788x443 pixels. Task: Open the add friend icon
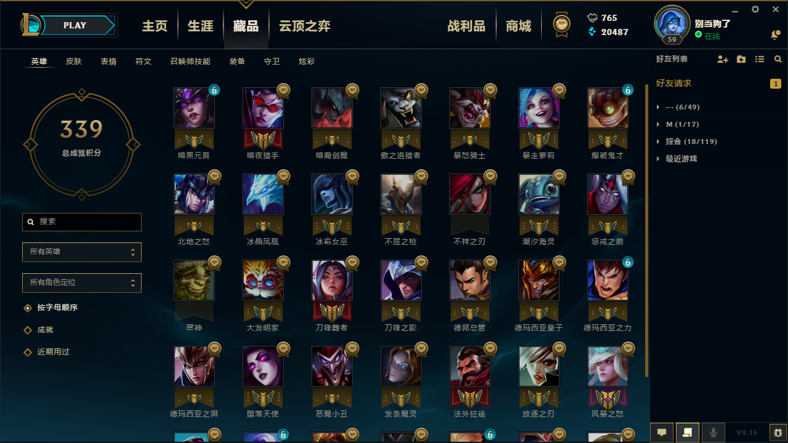pyautogui.click(x=723, y=59)
